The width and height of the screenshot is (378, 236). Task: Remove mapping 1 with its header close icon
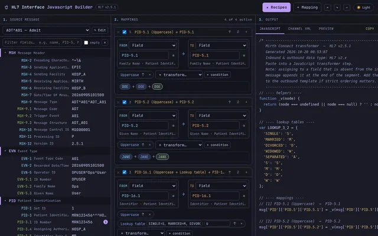[246, 32]
